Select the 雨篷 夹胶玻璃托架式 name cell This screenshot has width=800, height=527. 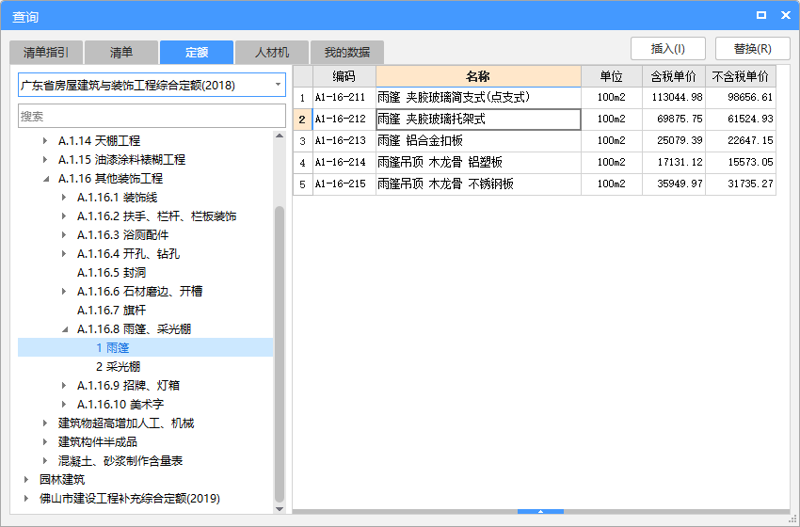click(x=478, y=120)
